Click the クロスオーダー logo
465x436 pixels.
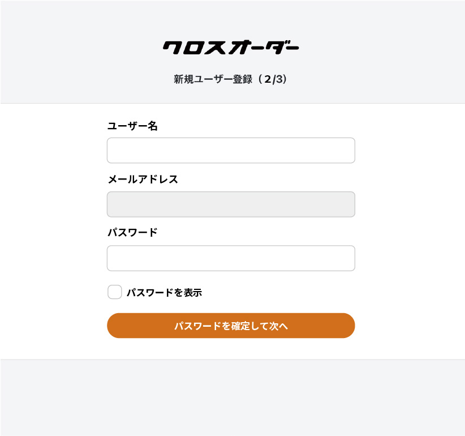pyautogui.click(x=231, y=48)
